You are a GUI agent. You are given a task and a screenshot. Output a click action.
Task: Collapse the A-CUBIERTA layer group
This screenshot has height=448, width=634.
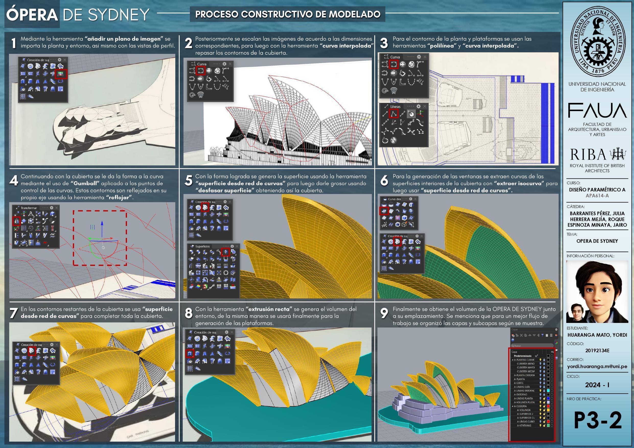(x=513, y=406)
